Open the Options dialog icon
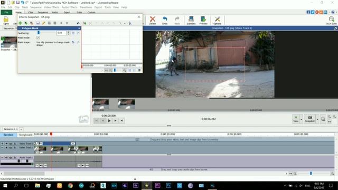This screenshot has width=338, height=190. [217, 21]
